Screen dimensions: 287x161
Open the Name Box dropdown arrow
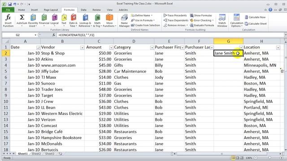[x=35, y=35]
